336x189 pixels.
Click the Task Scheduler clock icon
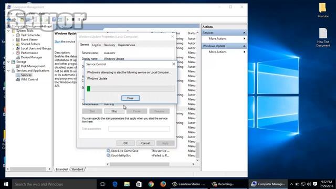(x=18, y=35)
